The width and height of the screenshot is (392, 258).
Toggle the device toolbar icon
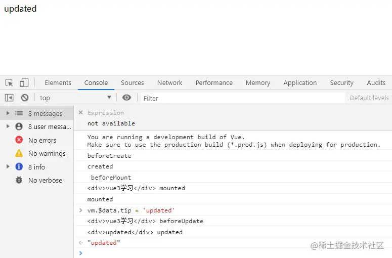click(24, 82)
